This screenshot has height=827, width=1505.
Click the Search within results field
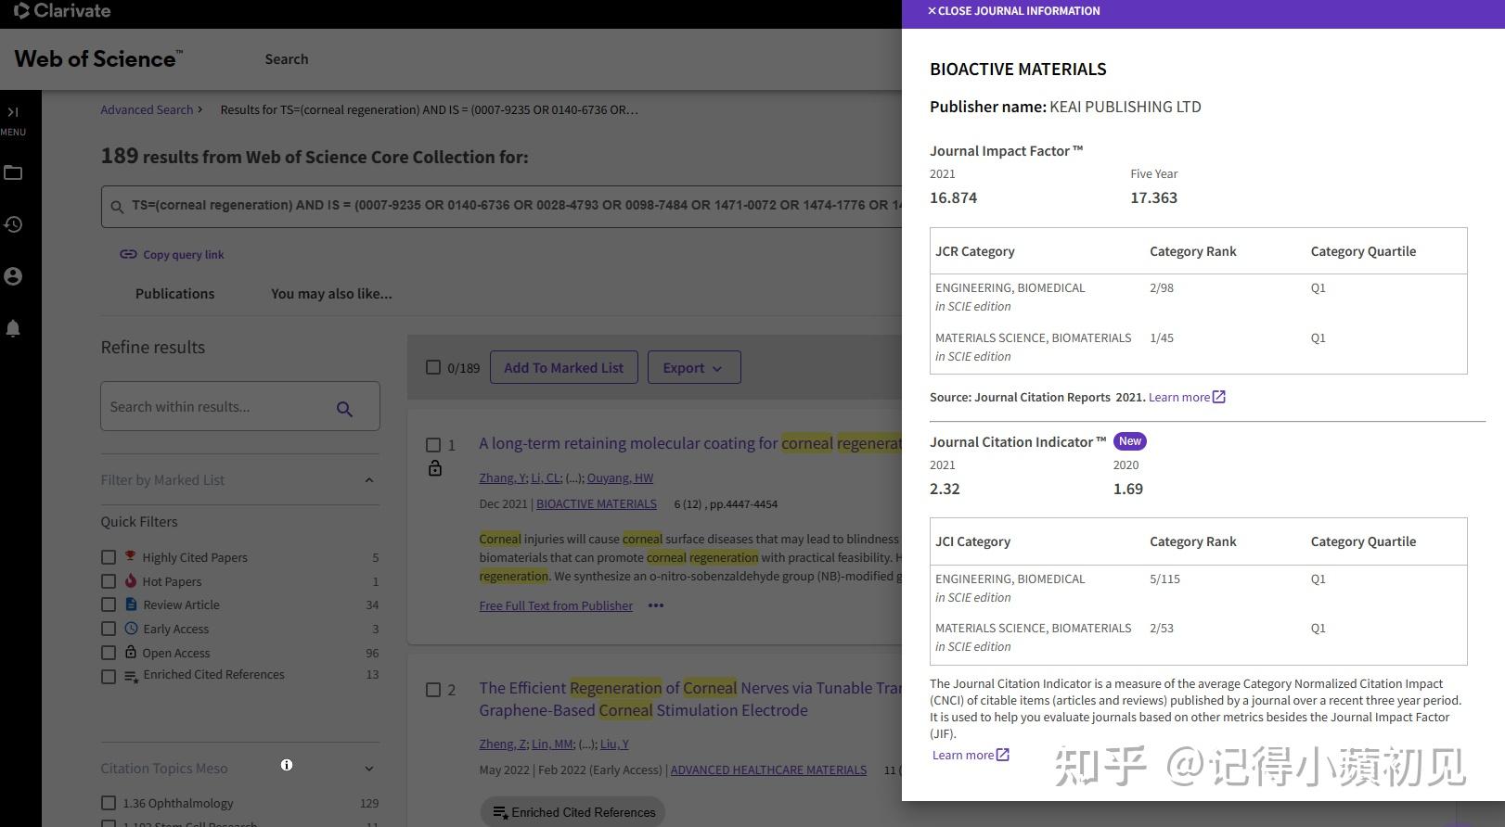pyautogui.click(x=213, y=407)
